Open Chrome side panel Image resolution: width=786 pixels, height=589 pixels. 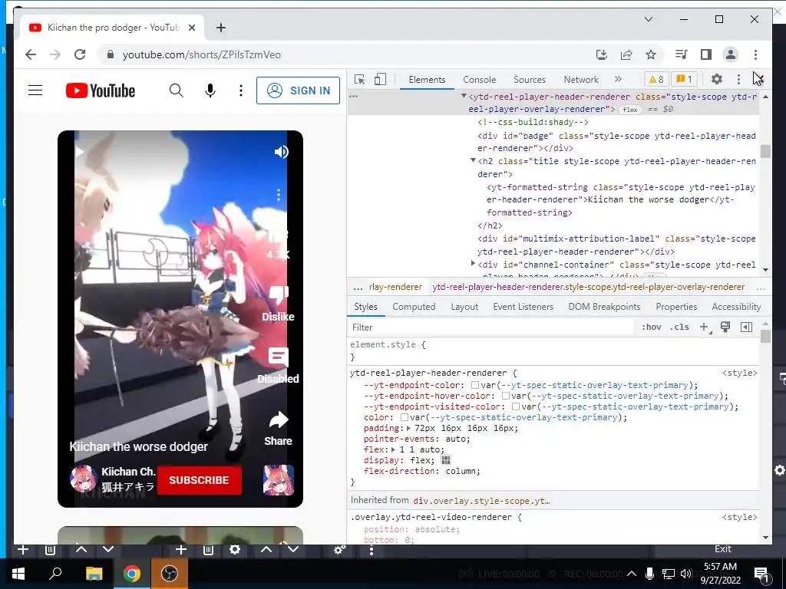(x=706, y=54)
